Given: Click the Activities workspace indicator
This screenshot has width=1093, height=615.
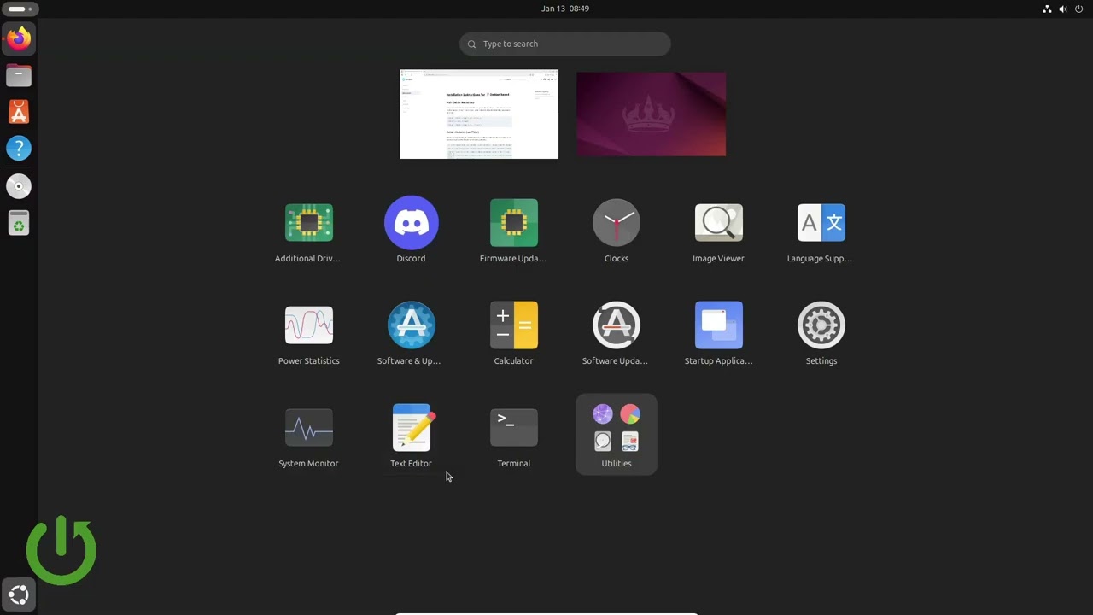Looking at the screenshot, I should pos(20,9).
